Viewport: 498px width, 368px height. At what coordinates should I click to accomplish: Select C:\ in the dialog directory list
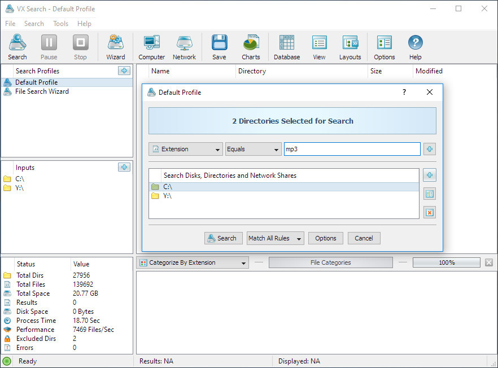284,187
